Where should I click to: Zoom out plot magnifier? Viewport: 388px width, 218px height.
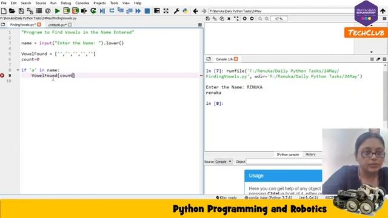[260, 19]
